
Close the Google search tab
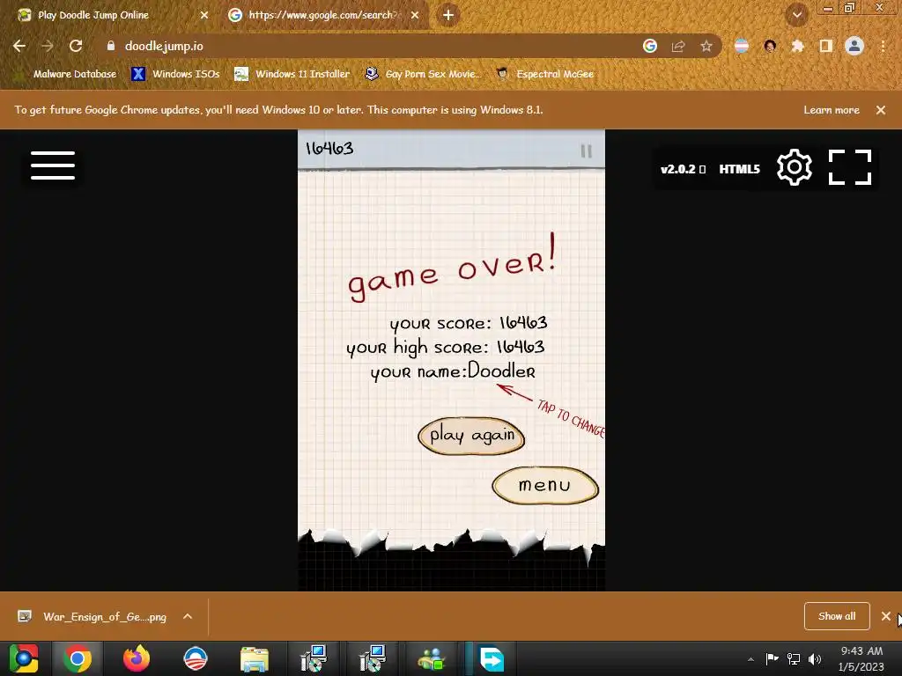coord(415,15)
